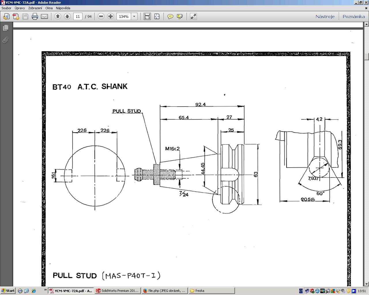Screen dimensions: 369x295
Task: Go to next page with down arrow
Action: pos(67,16)
